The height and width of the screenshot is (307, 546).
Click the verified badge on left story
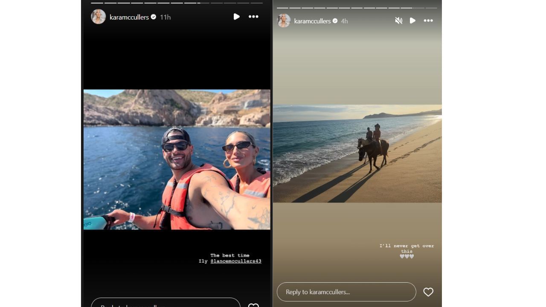click(154, 17)
